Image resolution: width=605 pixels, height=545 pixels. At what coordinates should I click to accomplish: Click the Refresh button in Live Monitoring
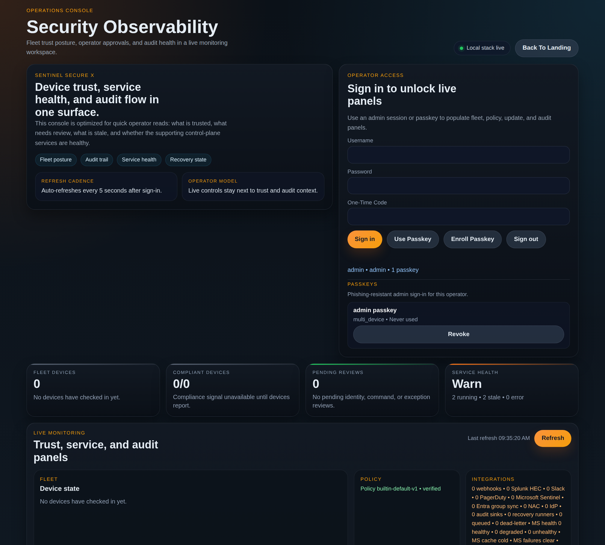tap(552, 438)
